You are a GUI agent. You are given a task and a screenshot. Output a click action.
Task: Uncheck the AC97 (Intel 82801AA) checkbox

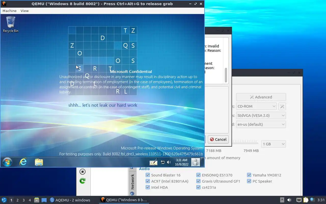pos(148,181)
